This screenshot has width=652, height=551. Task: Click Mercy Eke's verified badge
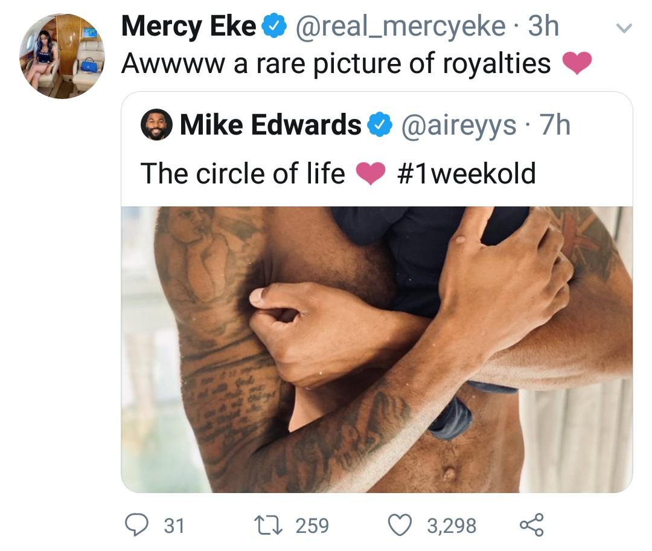pyautogui.click(x=274, y=26)
